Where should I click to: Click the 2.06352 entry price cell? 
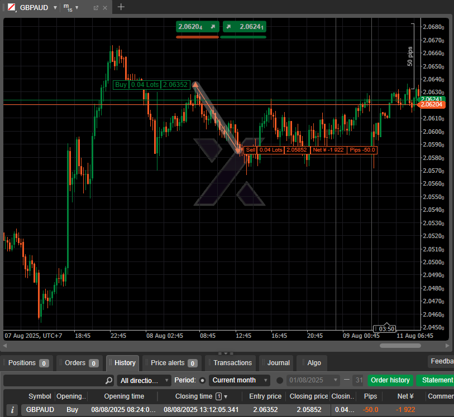pyautogui.click(x=265, y=410)
